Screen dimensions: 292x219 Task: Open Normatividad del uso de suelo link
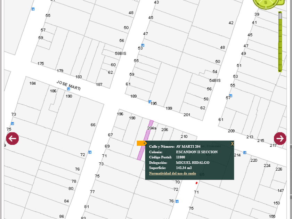[x=172, y=173]
